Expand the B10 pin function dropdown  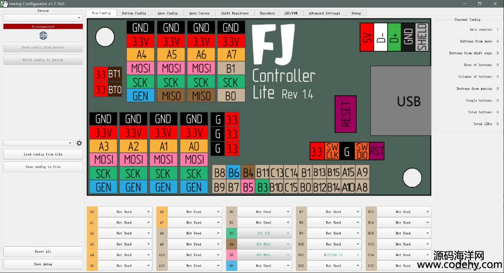click(334, 244)
